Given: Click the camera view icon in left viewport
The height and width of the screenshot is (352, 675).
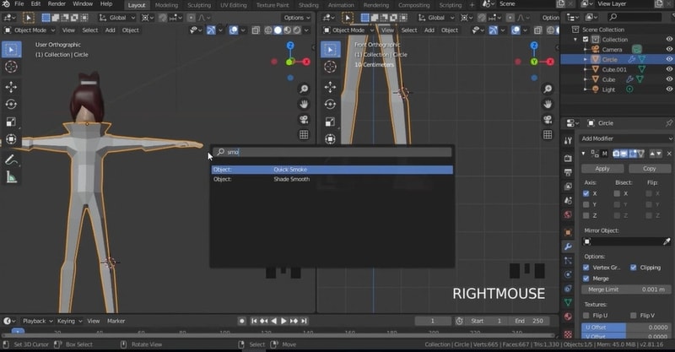Looking at the screenshot, I should click(x=304, y=119).
